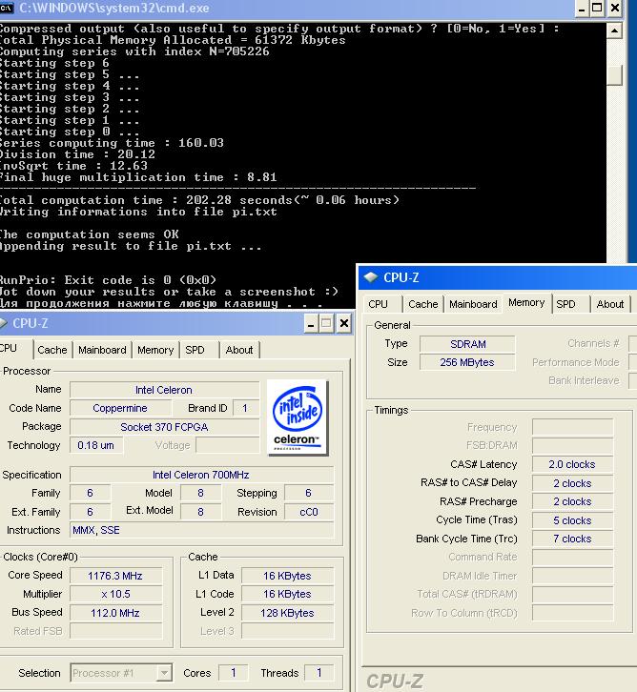Click the disabled maximize button of left CPU-Z
This screenshot has height=692, width=637.
(326, 324)
